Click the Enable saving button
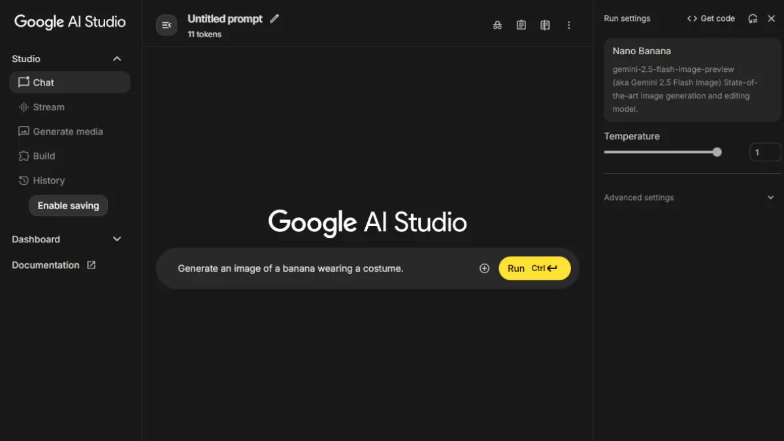Viewport: 784px width, 441px height. coord(69,205)
